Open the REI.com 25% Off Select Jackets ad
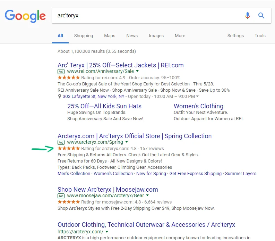Image resolution: width=275 pixels, height=241 pixels. tap(120, 65)
